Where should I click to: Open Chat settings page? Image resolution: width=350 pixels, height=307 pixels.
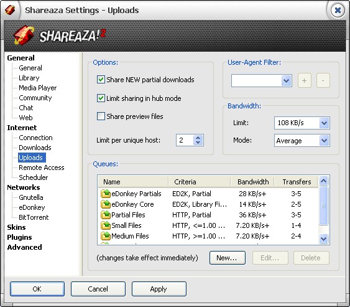click(x=26, y=108)
